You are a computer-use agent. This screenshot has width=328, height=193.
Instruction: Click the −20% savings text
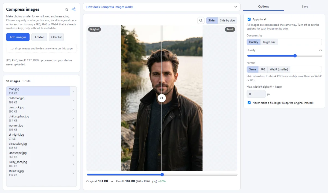click(x=162, y=181)
